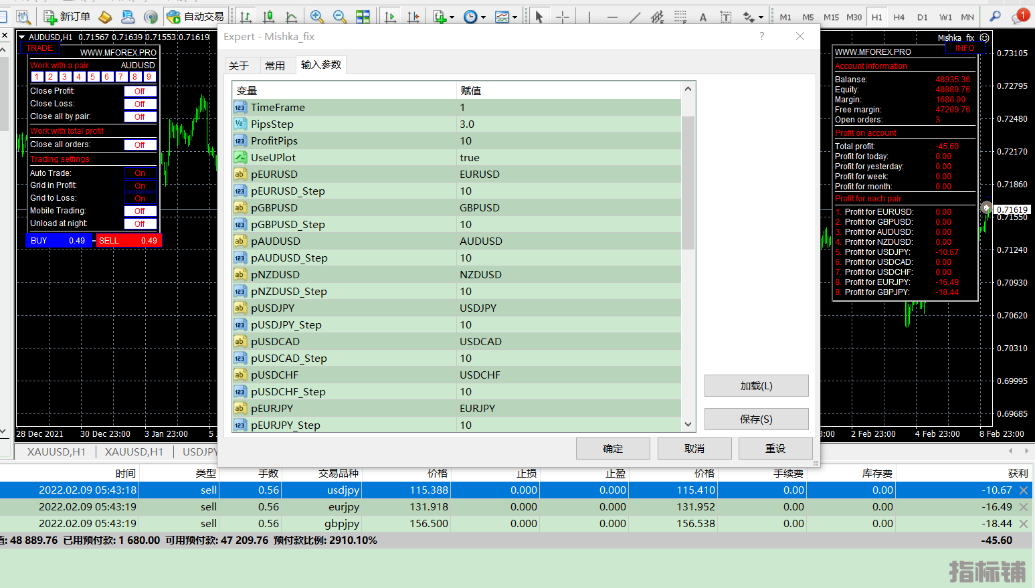
Task: Switch to the 关于 (About) tab
Action: tap(239, 66)
